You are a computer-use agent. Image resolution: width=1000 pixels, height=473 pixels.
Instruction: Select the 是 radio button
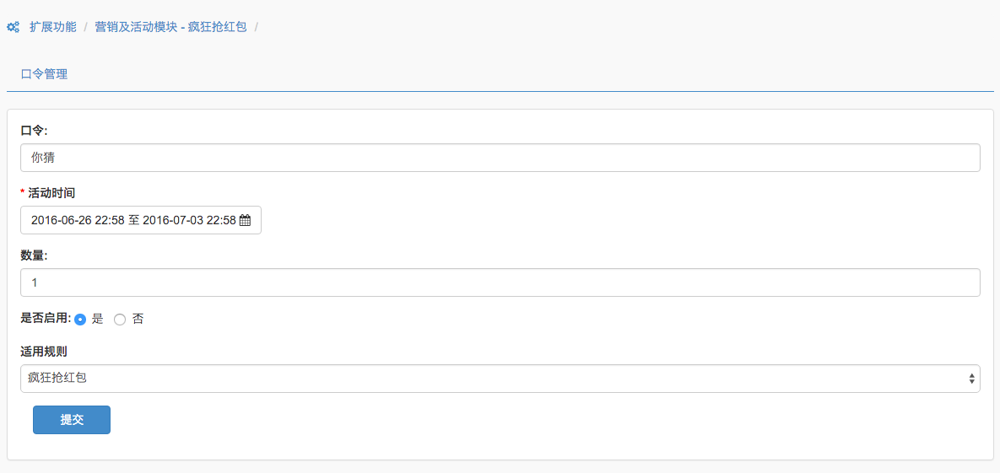80,320
